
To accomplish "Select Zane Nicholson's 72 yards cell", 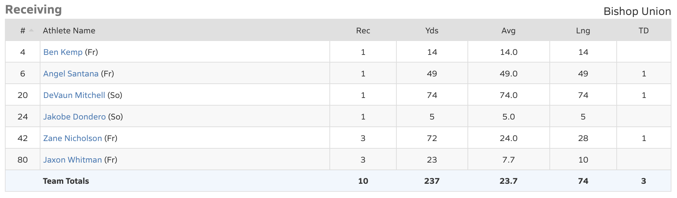I will pos(432,138).
